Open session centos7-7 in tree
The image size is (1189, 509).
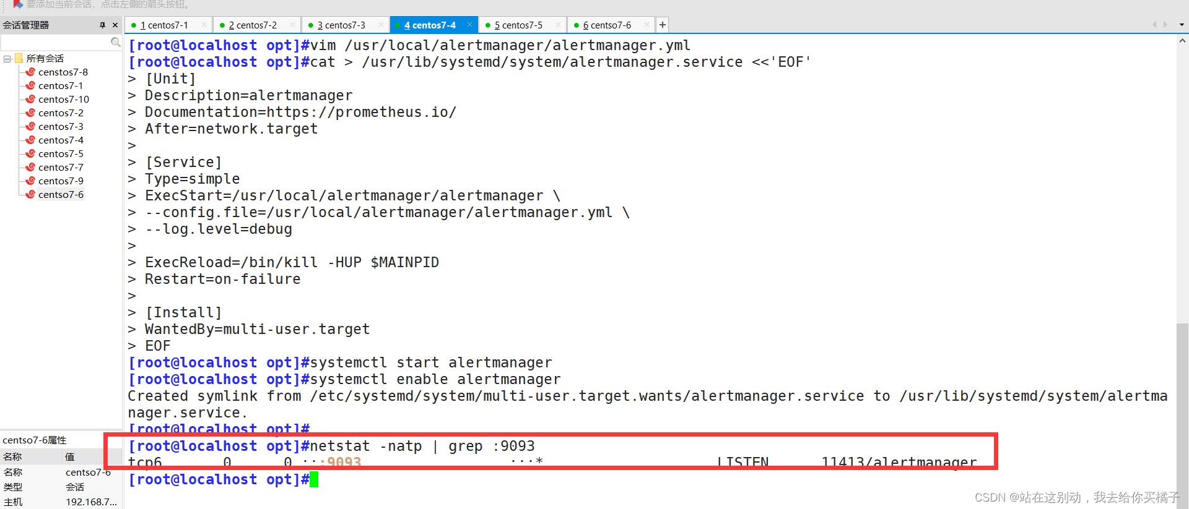pyautogui.click(x=60, y=167)
